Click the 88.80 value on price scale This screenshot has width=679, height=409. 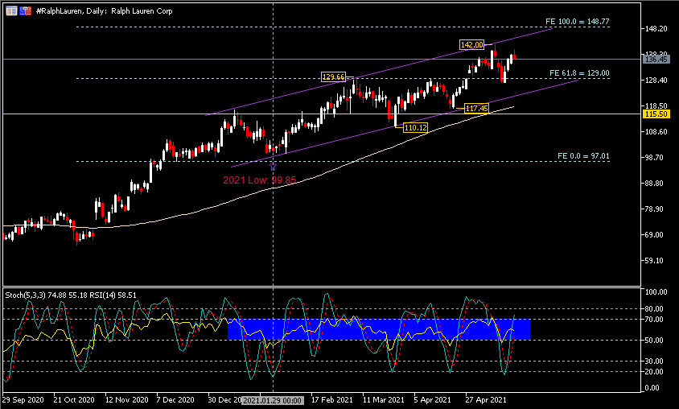click(x=654, y=184)
